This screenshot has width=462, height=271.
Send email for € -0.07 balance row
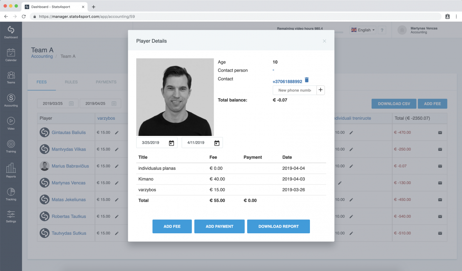pos(440,166)
